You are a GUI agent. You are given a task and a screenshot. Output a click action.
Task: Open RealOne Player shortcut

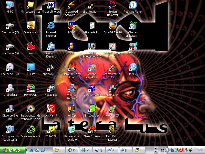pos(133,5)
